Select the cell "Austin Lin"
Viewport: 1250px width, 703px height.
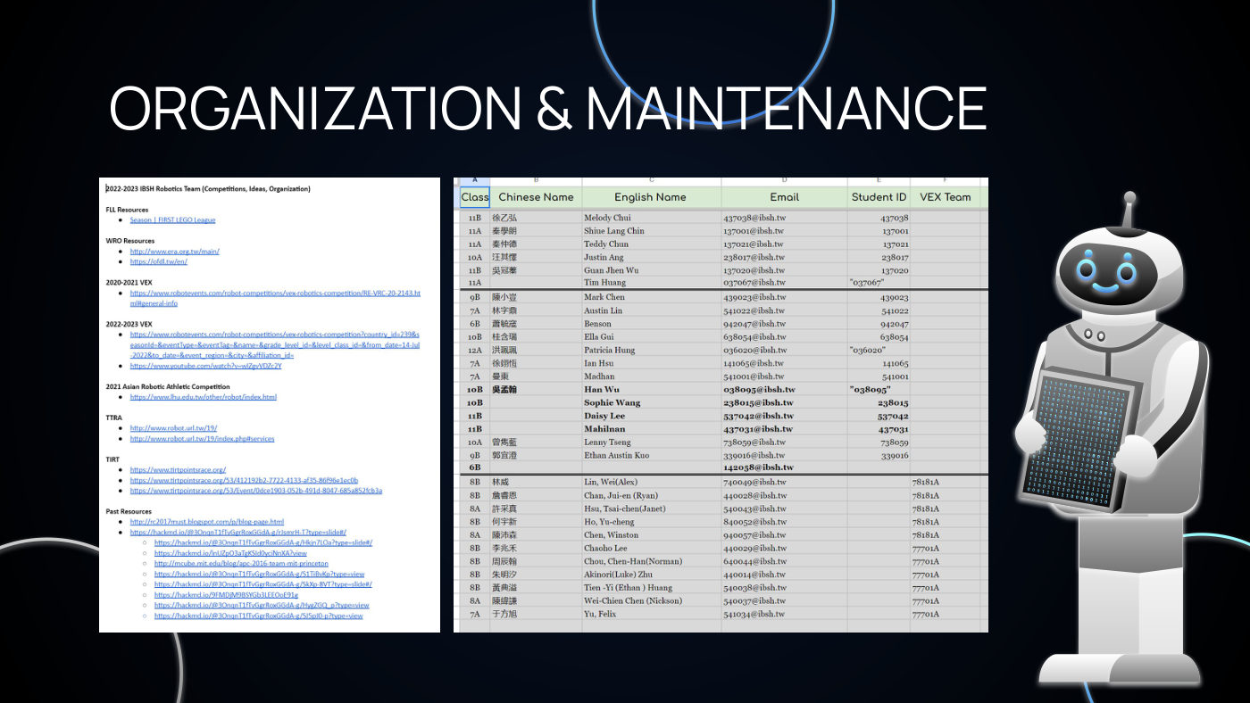pyautogui.click(x=651, y=310)
